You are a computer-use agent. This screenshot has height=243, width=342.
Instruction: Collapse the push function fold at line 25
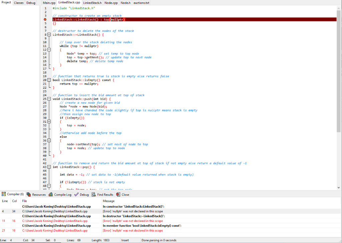(49, 99)
